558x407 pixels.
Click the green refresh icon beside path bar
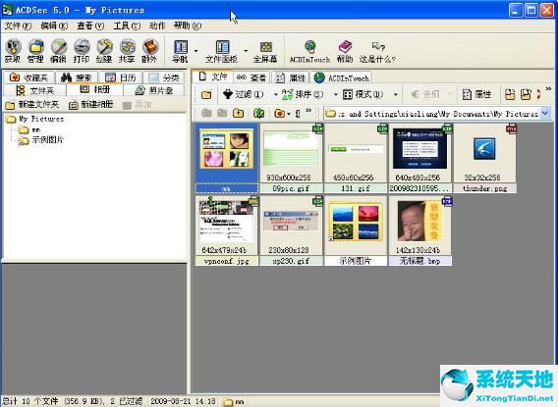[259, 114]
